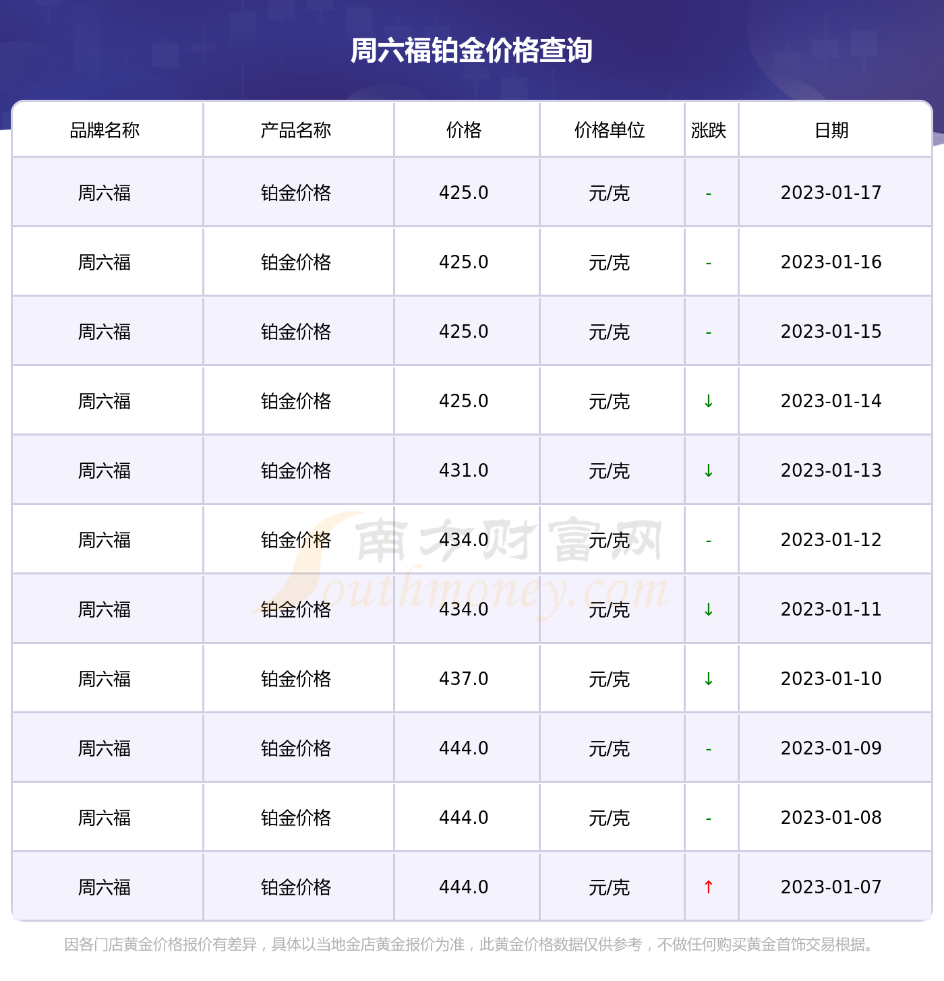Click the date 2023-01-08
The width and height of the screenshot is (944, 981).
(831, 818)
